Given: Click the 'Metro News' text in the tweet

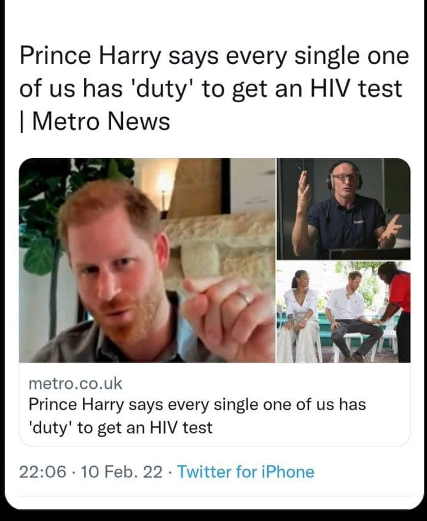Looking at the screenshot, I should (x=101, y=121).
